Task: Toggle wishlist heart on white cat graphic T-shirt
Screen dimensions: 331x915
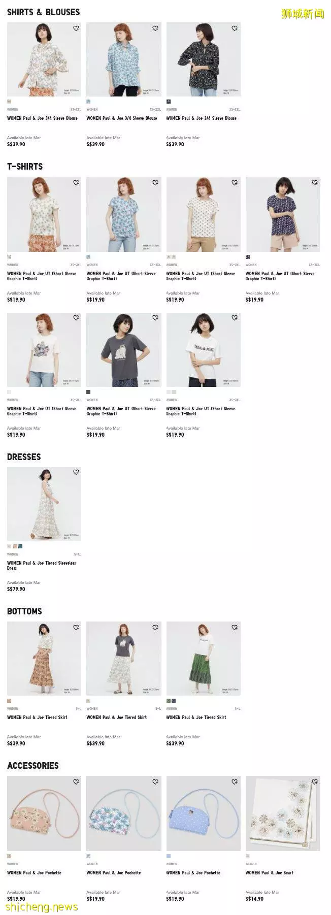Action: [x=76, y=318]
